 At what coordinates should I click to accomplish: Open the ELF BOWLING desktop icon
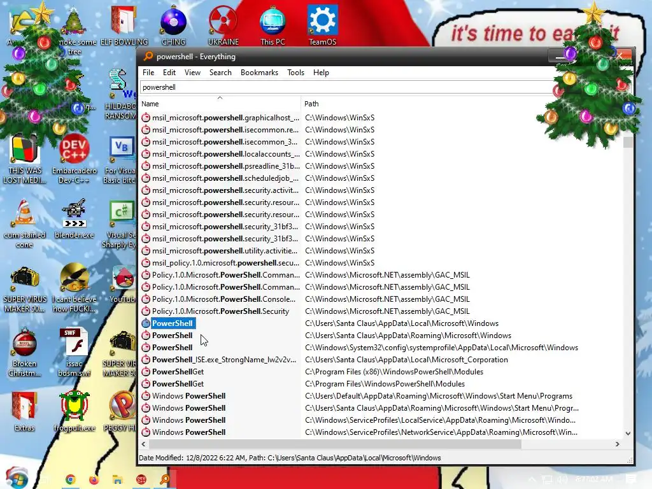pyautogui.click(x=124, y=25)
